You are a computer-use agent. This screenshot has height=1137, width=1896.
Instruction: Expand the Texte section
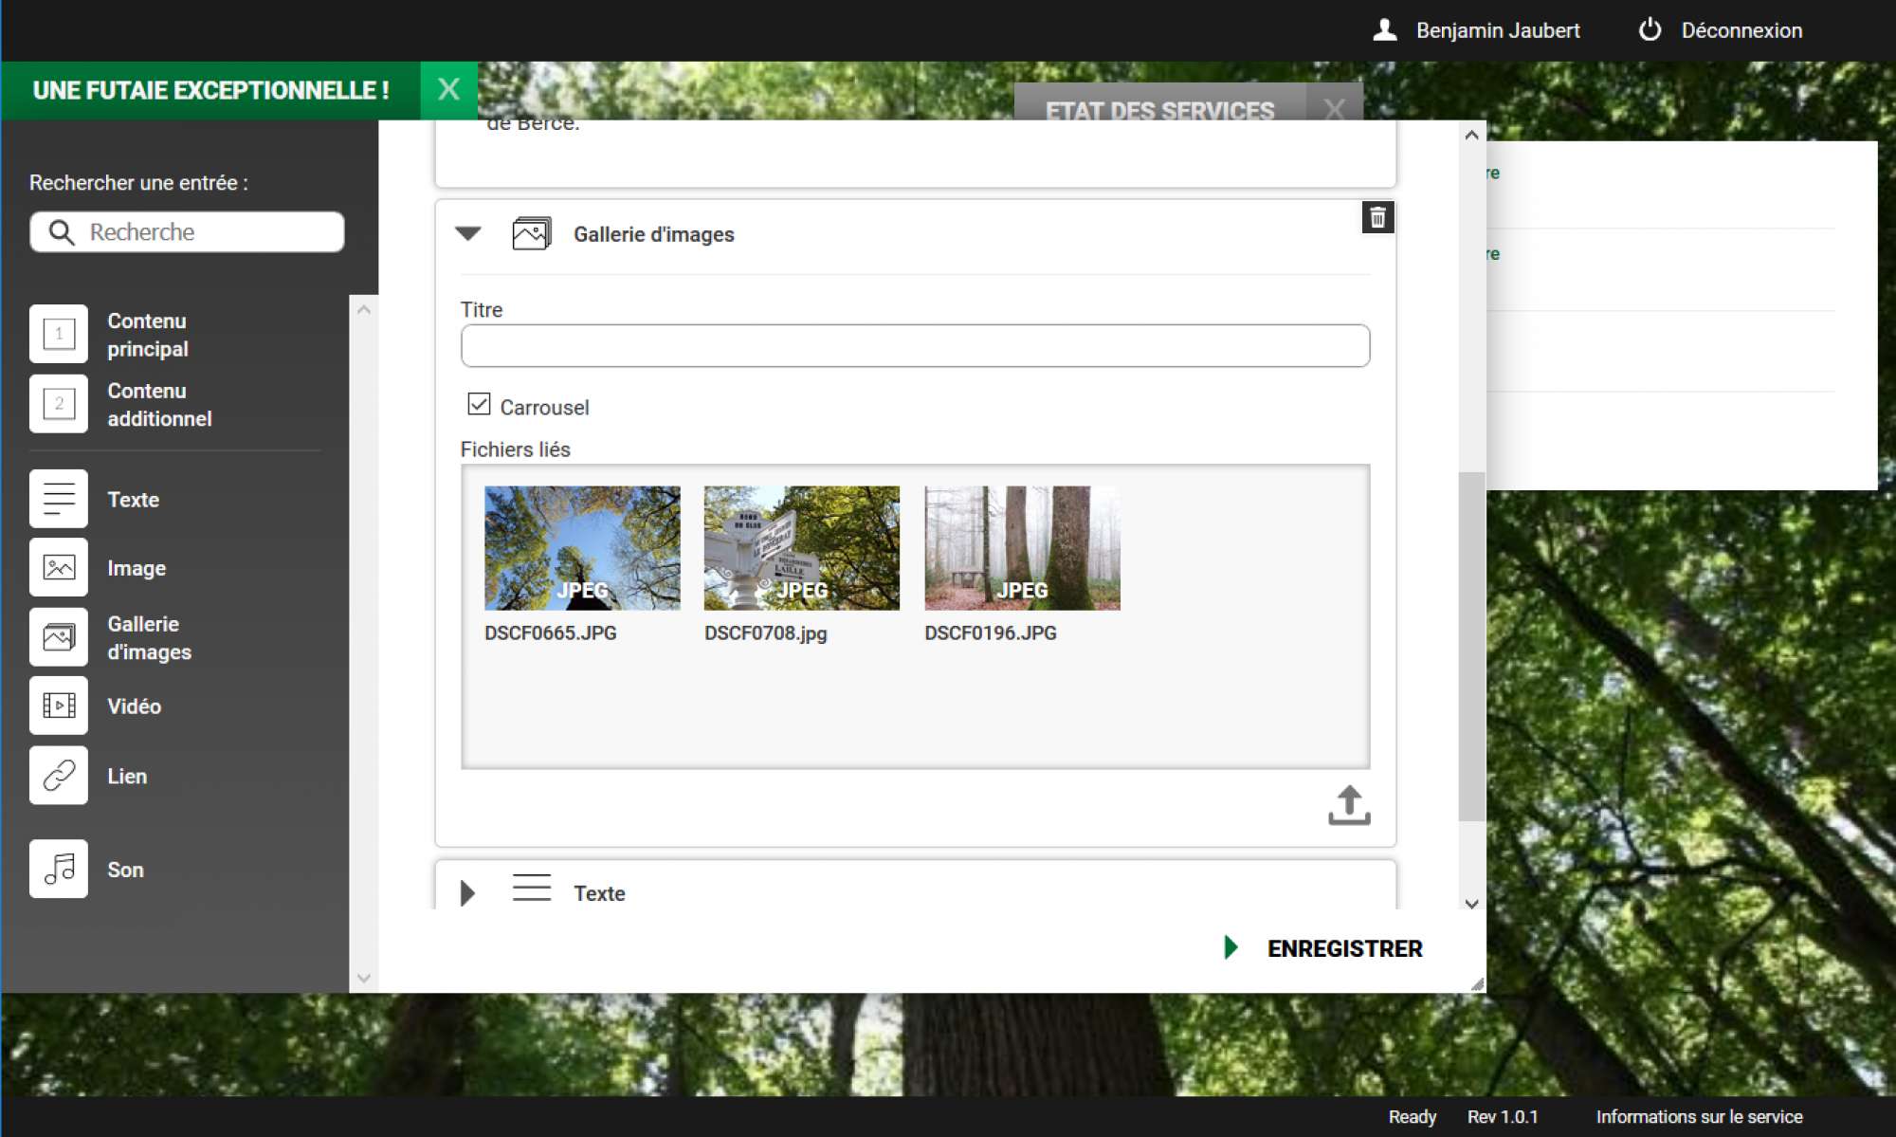click(467, 892)
